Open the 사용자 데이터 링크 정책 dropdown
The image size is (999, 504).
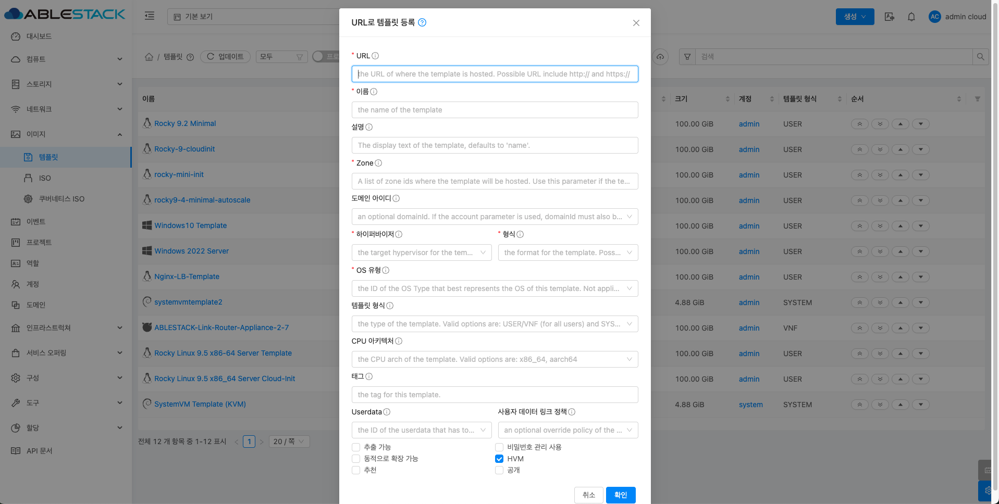(568, 430)
